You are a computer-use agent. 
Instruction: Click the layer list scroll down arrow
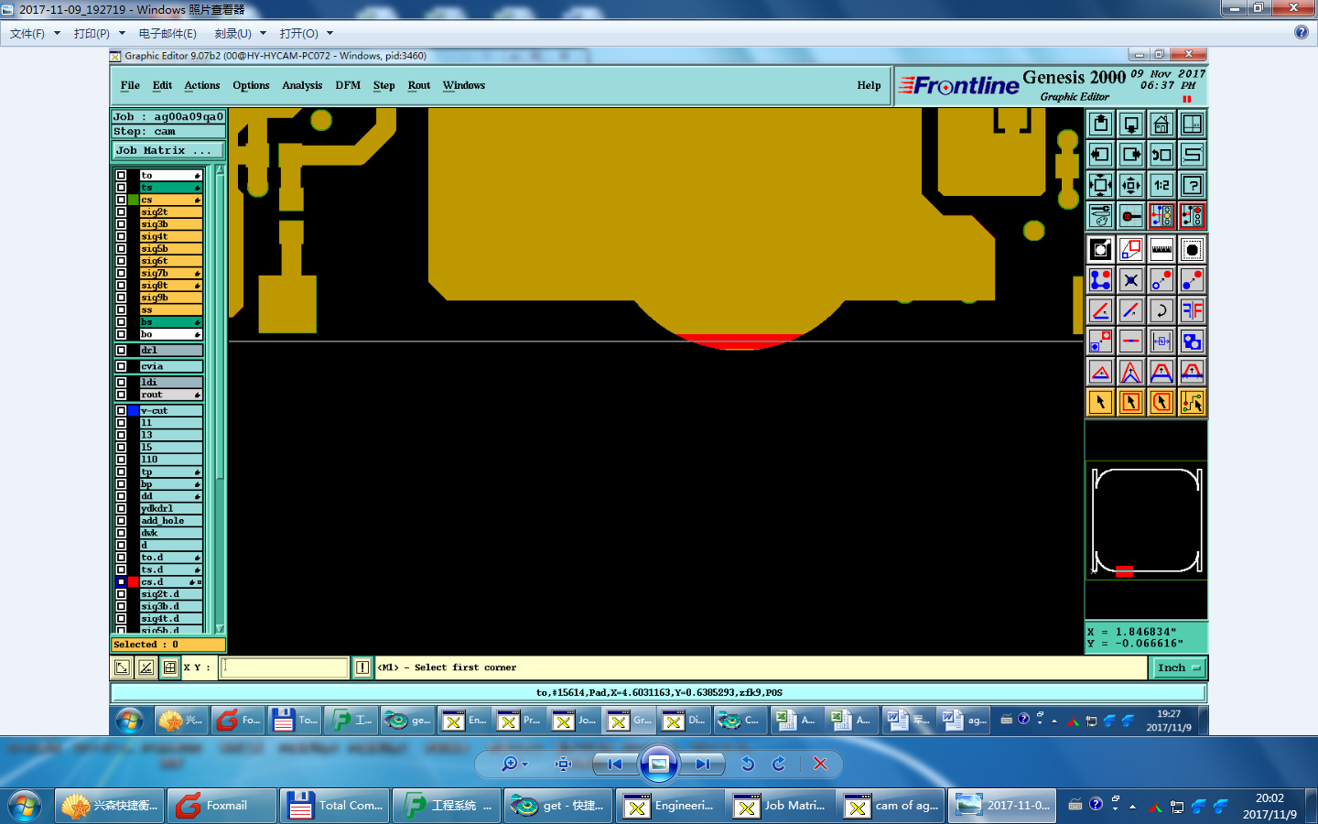coord(220,628)
